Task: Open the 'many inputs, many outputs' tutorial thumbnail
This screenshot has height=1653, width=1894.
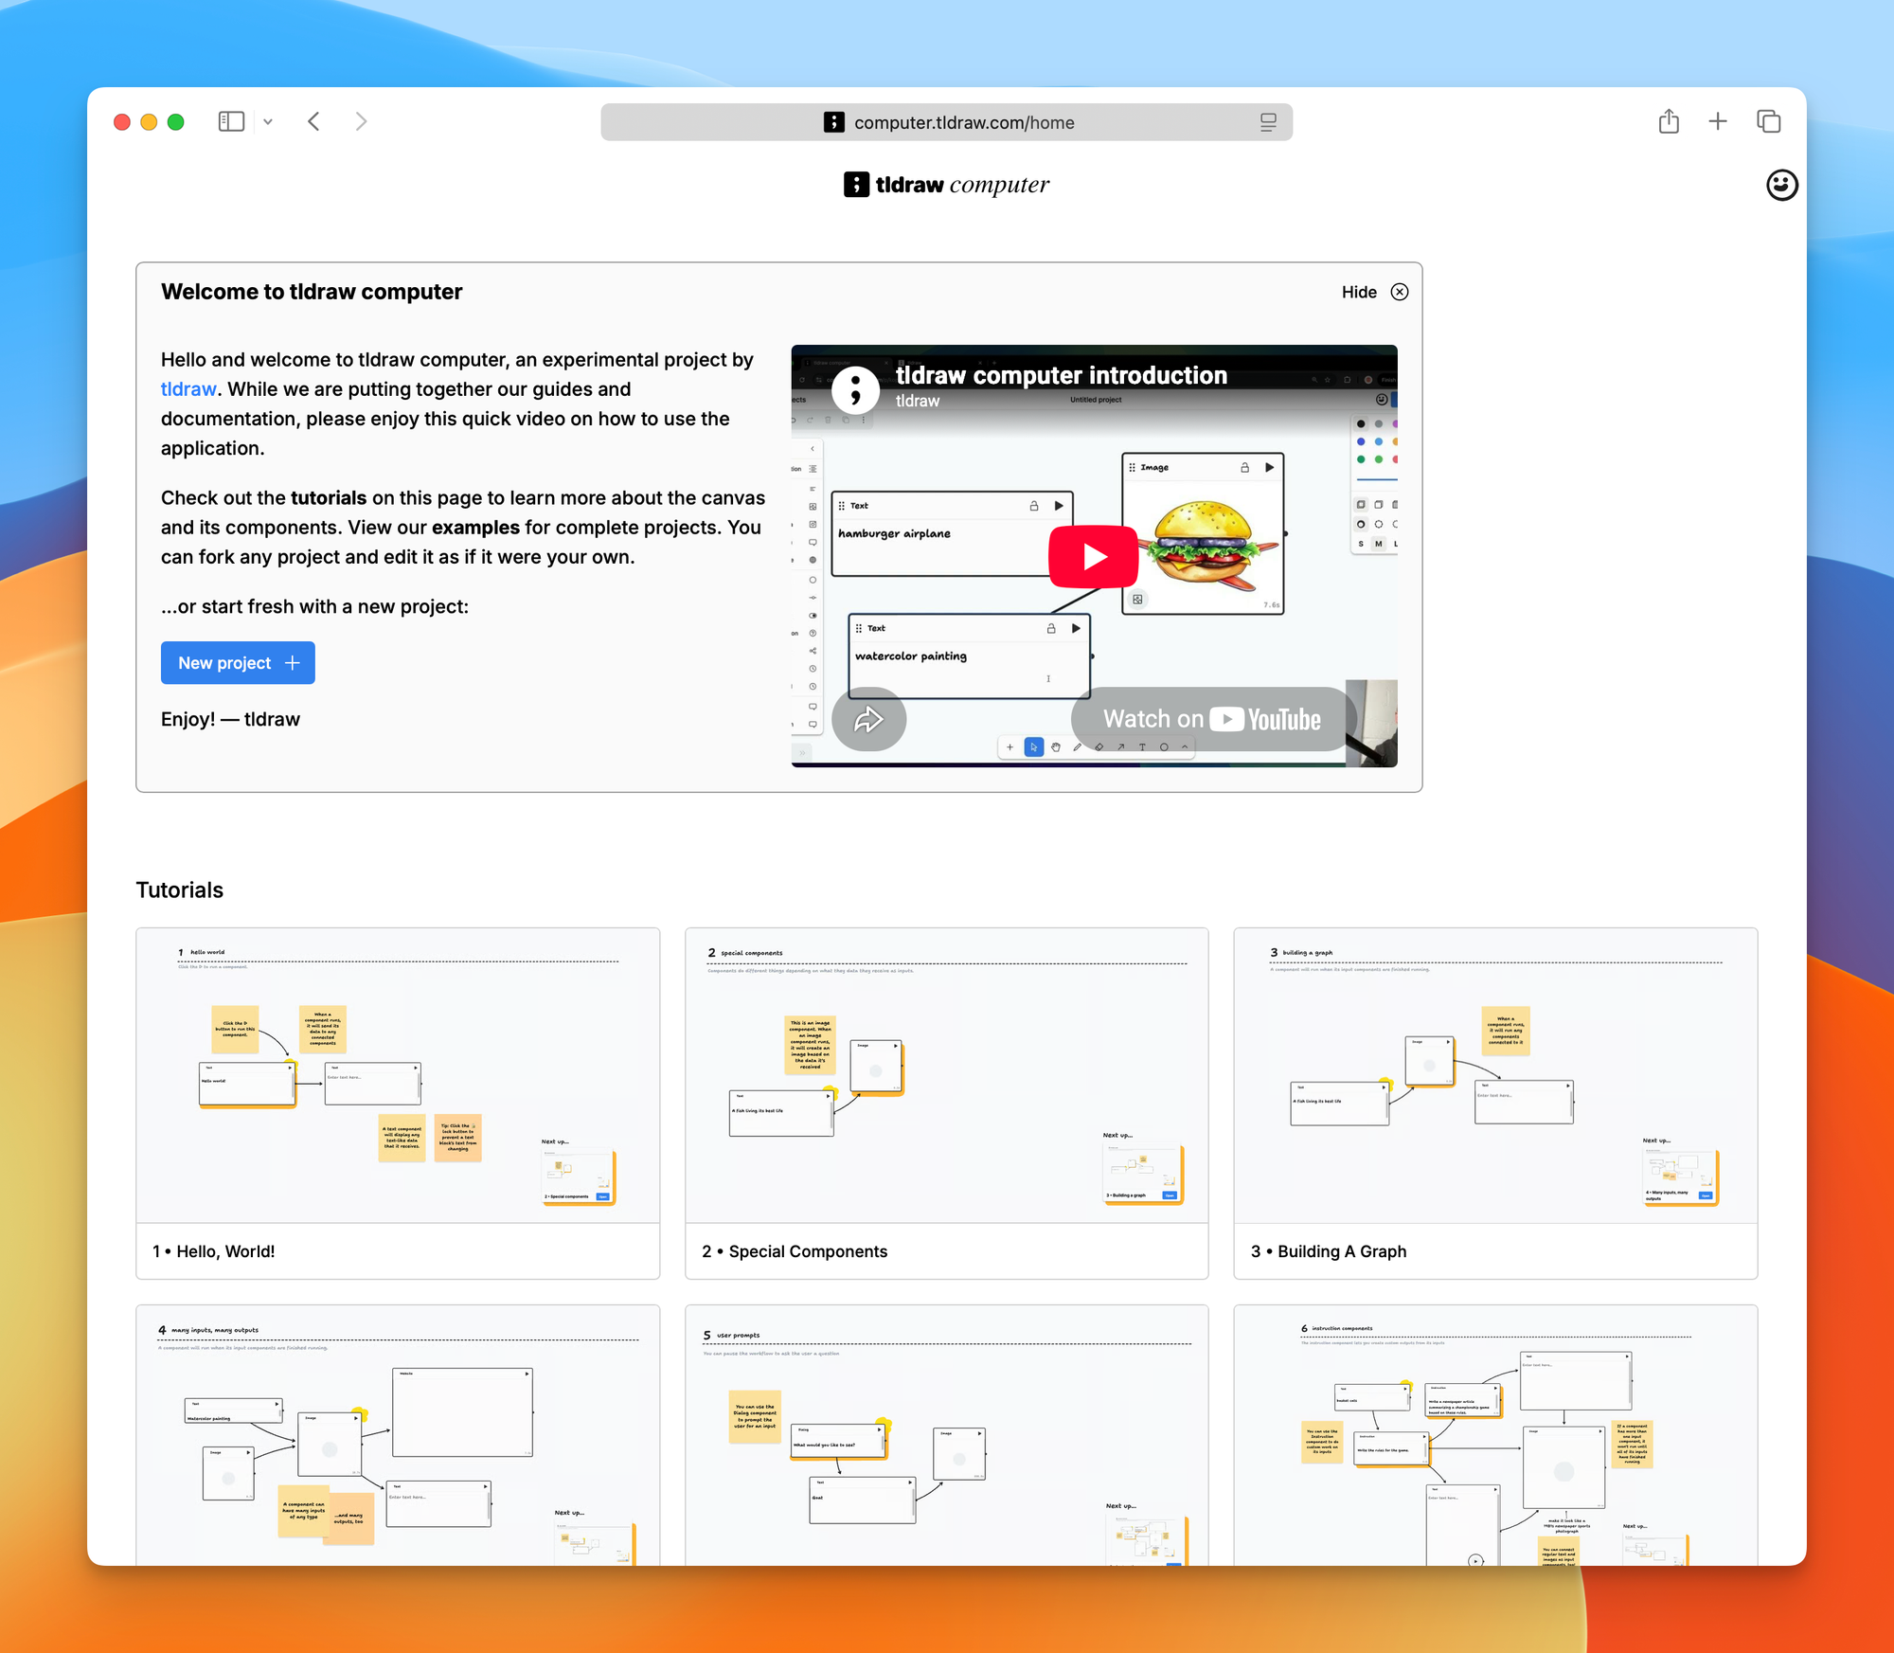Action: tap(398, 1435)
